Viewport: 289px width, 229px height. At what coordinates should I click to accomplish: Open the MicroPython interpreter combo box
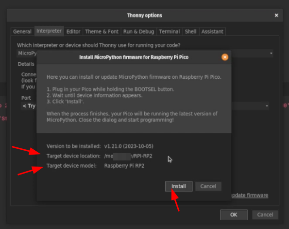(145, 53)
